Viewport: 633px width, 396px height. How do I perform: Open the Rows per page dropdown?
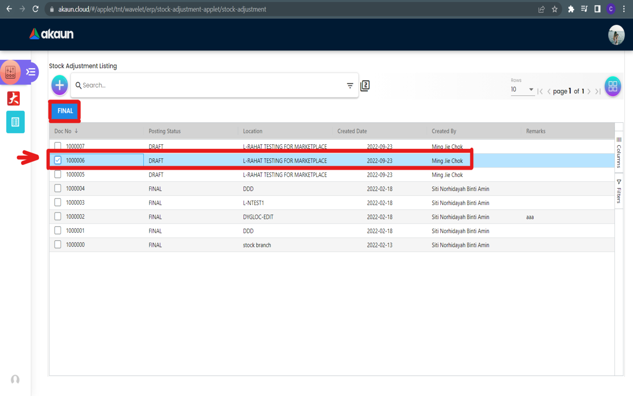[522, 90]
